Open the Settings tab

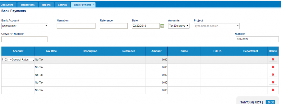click(62, 5)
